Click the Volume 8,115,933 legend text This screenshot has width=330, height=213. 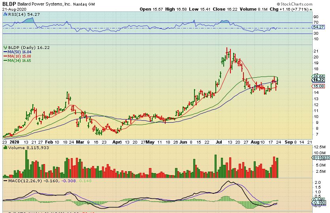pos(28,148)
